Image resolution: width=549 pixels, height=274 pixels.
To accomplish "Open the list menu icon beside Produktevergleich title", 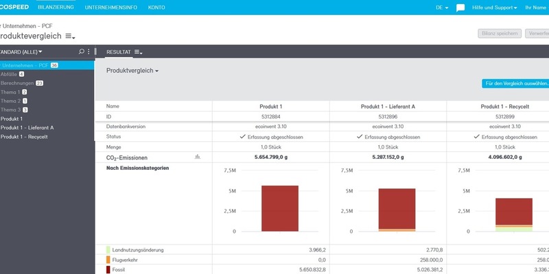I will point(70,36).
